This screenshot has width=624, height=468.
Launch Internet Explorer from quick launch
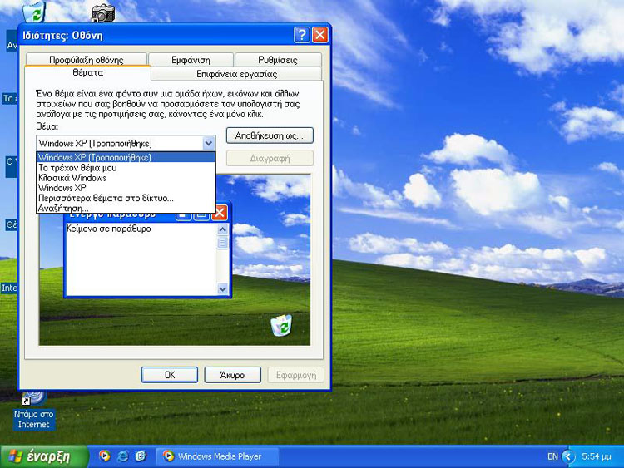(122, 456)
